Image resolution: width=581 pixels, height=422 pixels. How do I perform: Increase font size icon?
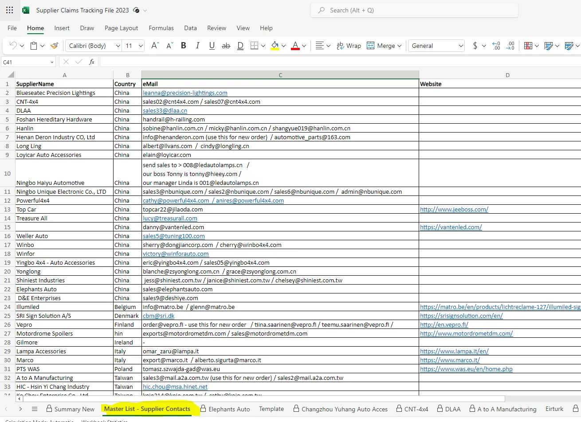tap(155, 46)
